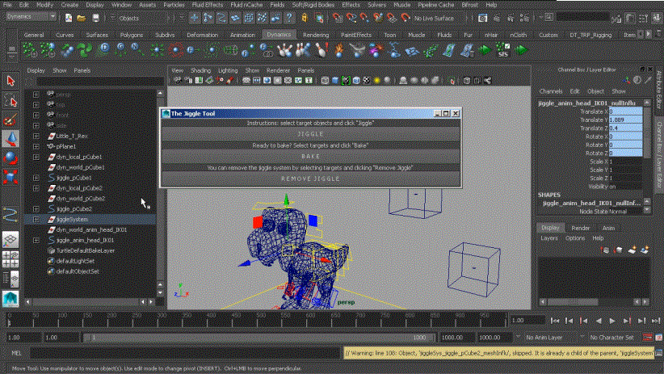Viewport: 664px width, 374px height.
Task: Step back one frame
Action: click(x=569, y=321)
